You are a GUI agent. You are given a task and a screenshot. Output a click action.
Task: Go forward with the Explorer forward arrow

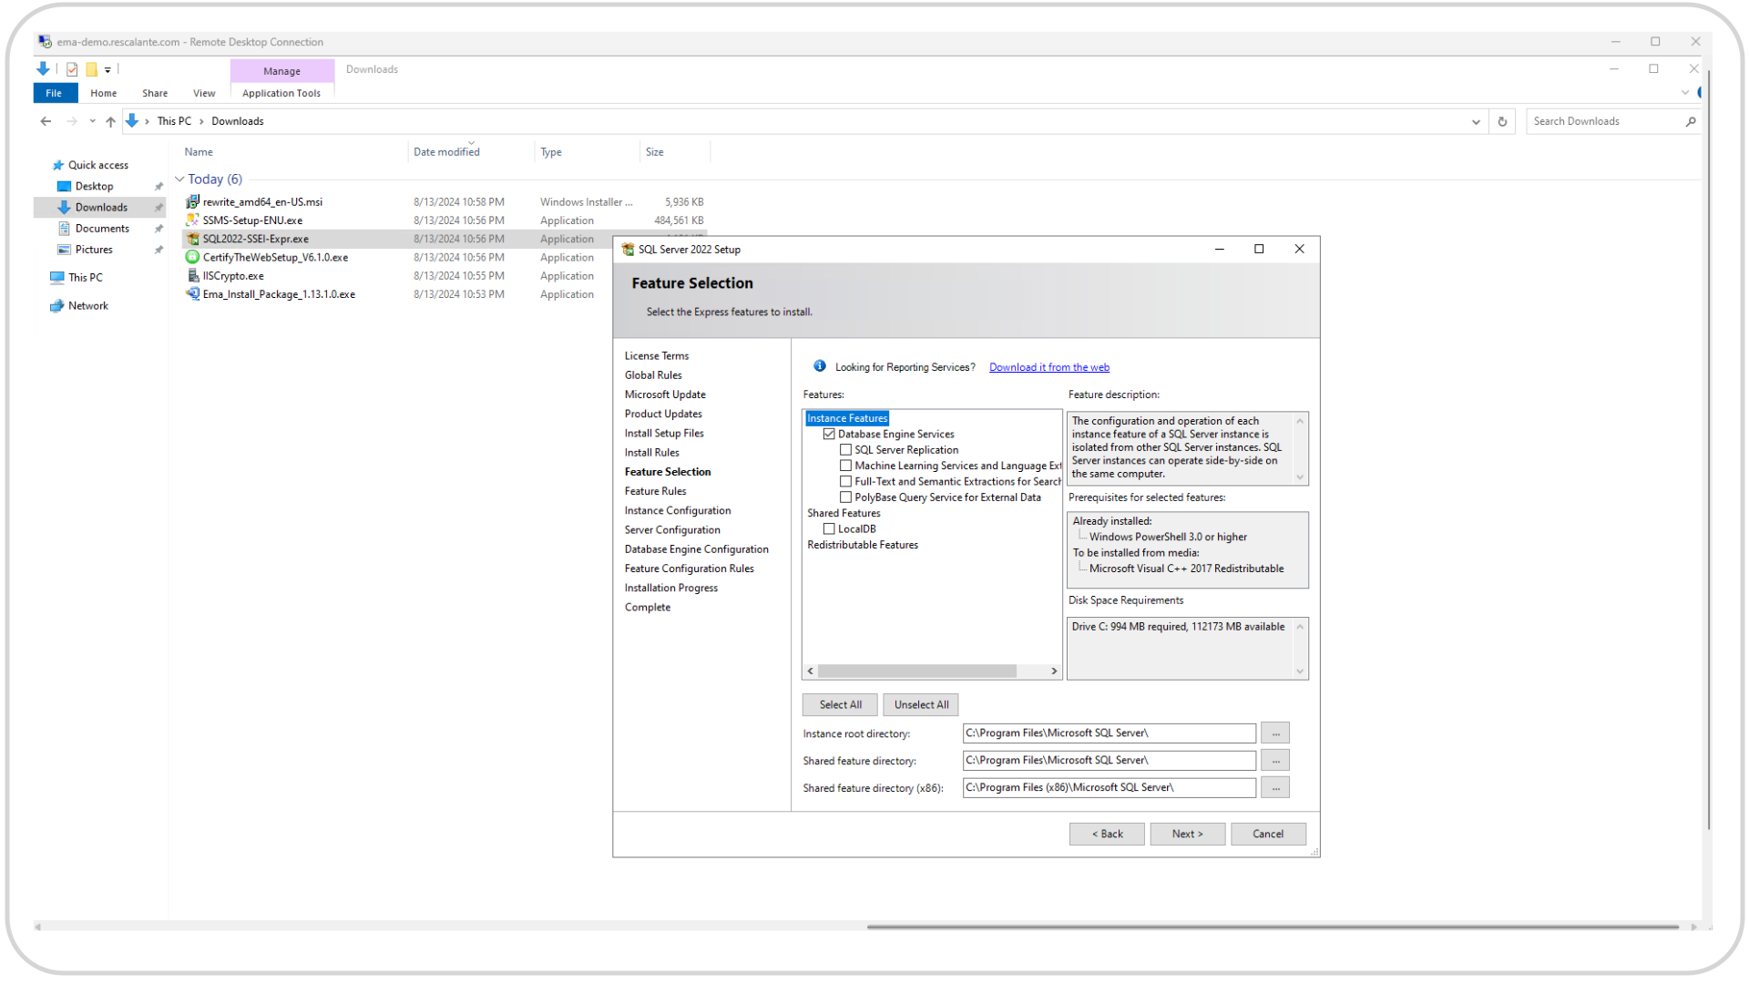pyautogui.click(x=71, y=121)
